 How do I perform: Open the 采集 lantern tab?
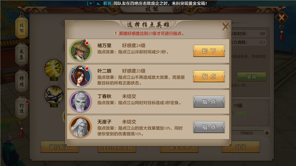[x=21, y=55]
